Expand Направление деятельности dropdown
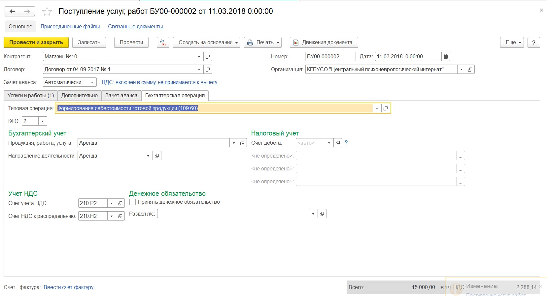This screenshot has width=547, height=296. coord(148,156)
